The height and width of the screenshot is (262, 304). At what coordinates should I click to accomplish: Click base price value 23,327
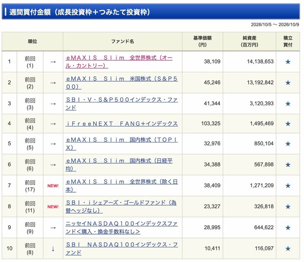[212, 206]
